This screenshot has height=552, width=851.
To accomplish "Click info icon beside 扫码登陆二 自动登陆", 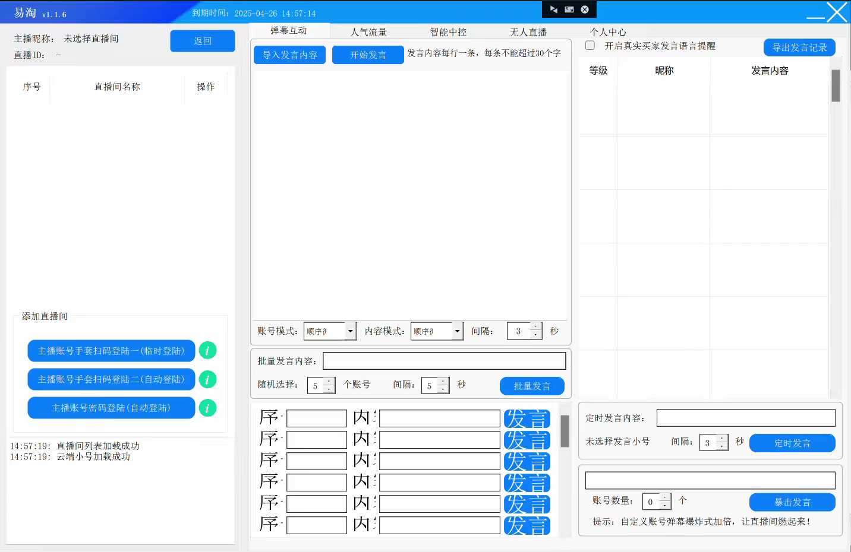I will [x=207, y=379].
